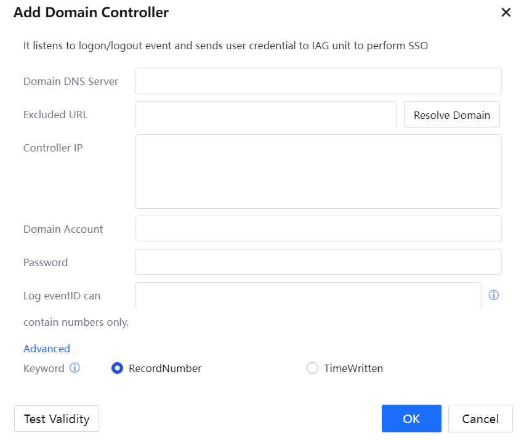Click the Password input field
The image size is (524, 441).
(x=318, y=262)
